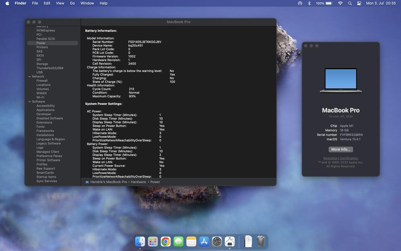This screenshot has height=251, width=401.
Task: Select Developer in the sidebar
Action: pos(44,114)
